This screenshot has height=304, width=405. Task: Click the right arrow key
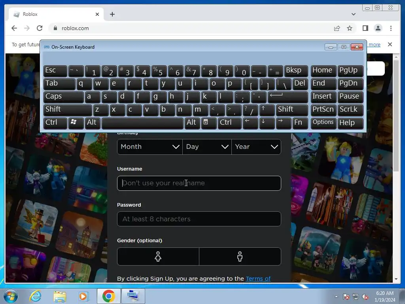[284, 123]
